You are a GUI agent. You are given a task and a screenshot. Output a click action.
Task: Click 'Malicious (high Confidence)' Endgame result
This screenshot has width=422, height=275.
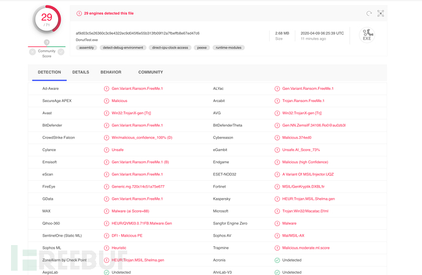click(305, 162)
